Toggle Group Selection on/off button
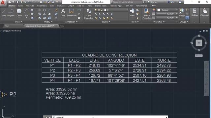The image size is (211, 118). point(187,18)
